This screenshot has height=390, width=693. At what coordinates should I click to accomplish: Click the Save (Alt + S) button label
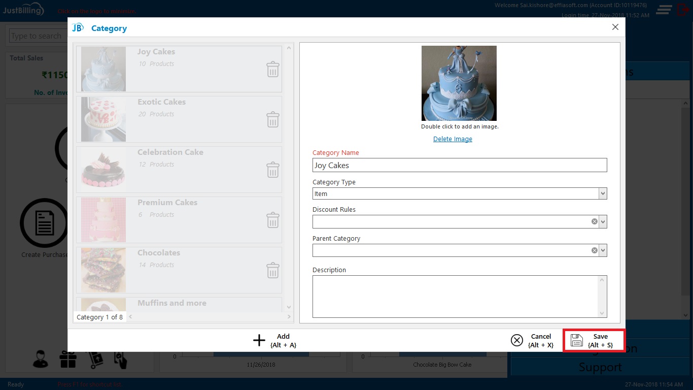coord(600,341)
